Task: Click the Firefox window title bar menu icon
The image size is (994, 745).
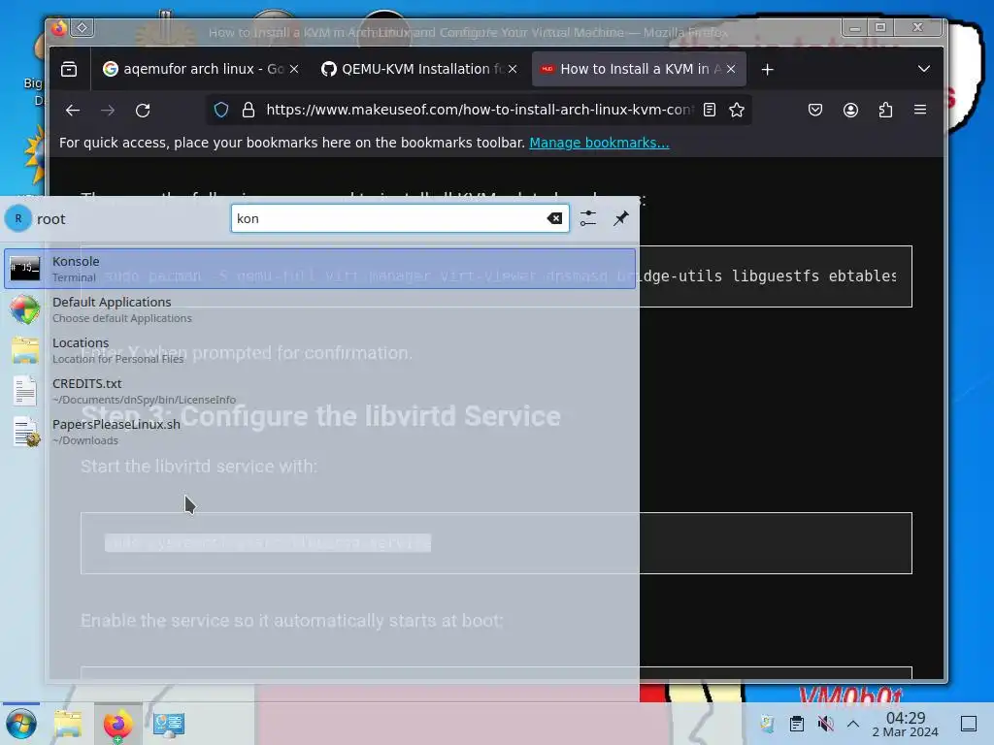Action: point(59,28)
